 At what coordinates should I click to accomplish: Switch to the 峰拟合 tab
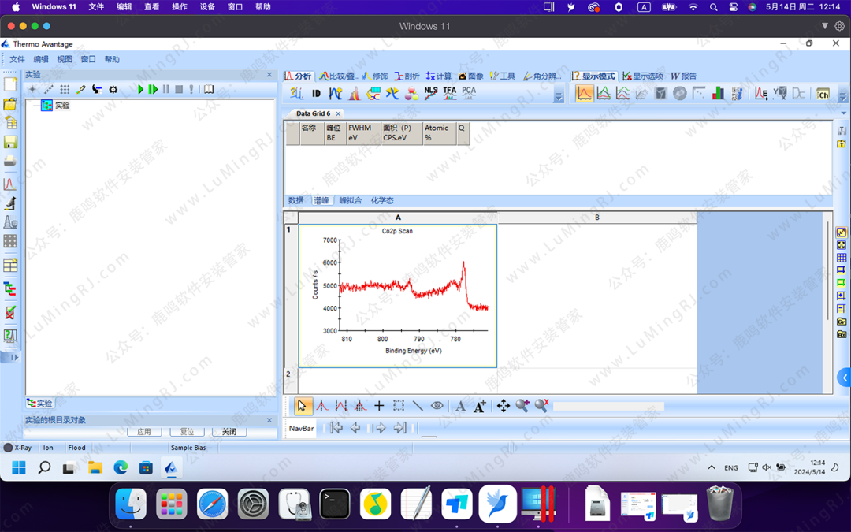(351, 201)
